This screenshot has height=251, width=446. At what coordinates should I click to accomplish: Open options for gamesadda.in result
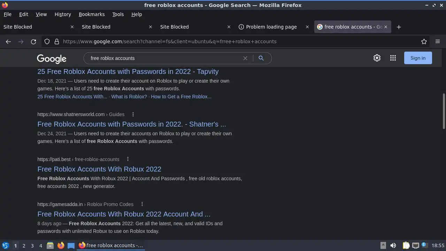point(142,204)
